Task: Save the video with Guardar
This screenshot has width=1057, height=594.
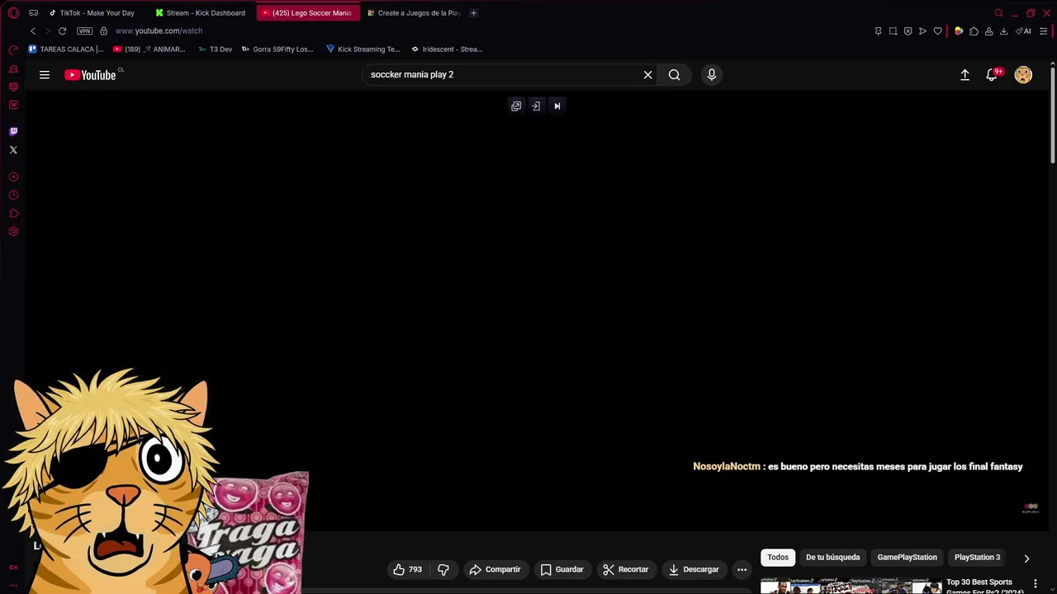Action: [x=562, y=569]
